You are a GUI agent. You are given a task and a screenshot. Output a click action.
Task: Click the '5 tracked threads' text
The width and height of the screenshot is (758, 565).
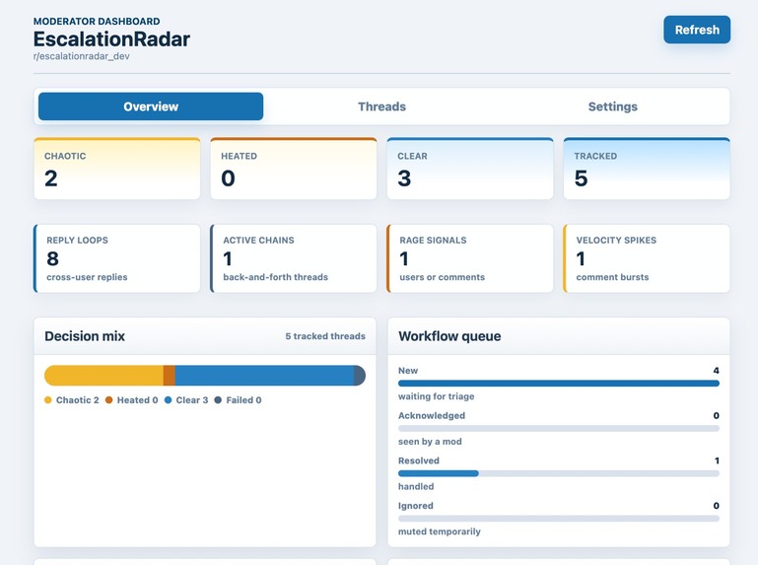[325, 336]
